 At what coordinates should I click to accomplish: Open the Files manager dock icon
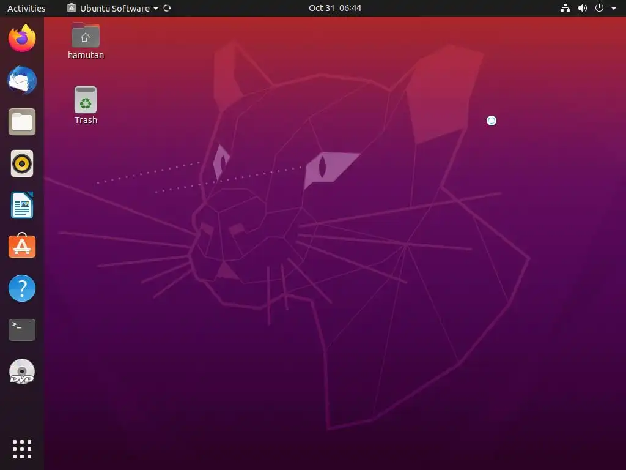point(22,122)
